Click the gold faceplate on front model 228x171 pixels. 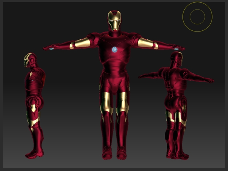(x=115, y=21)
